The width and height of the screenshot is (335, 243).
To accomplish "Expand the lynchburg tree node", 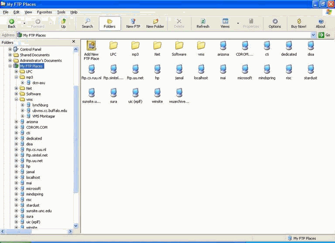I will 22,105.
